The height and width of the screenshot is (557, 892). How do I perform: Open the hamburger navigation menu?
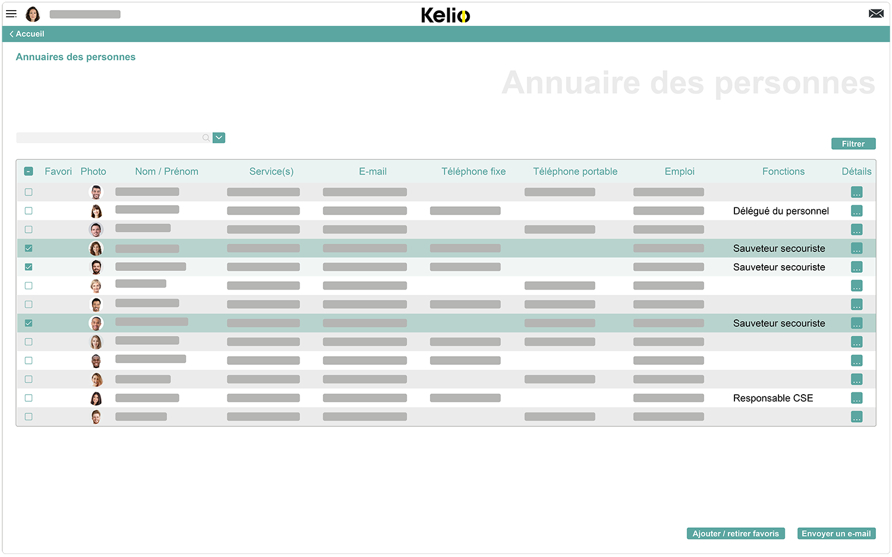click(x=11, y=14)
